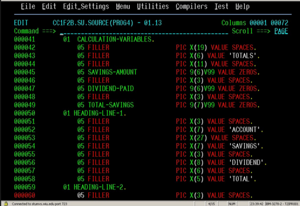
Task: Click line number 000044
Action: (24, 64)
